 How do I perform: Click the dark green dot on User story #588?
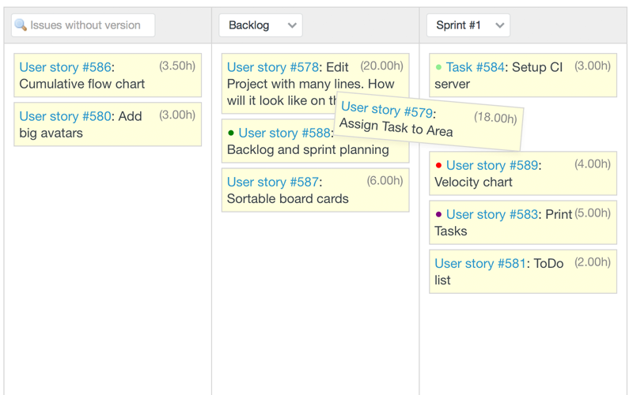[231, 134]
